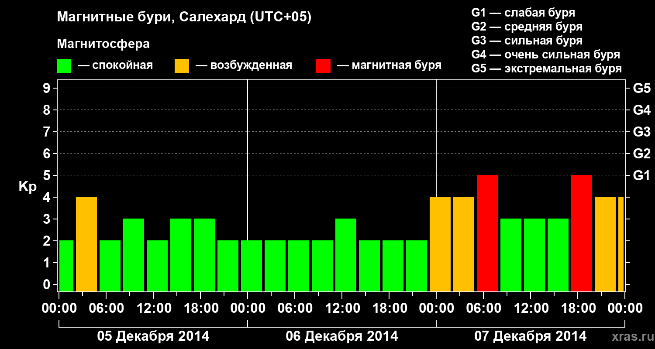Click the first orange bar at 00:00 on 07 December
The width and height of the screenshot is (655, 349).
click(440, 244)
